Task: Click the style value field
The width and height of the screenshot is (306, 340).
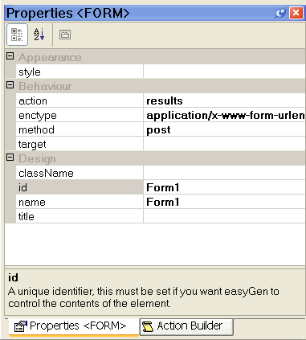Action: 225,72
